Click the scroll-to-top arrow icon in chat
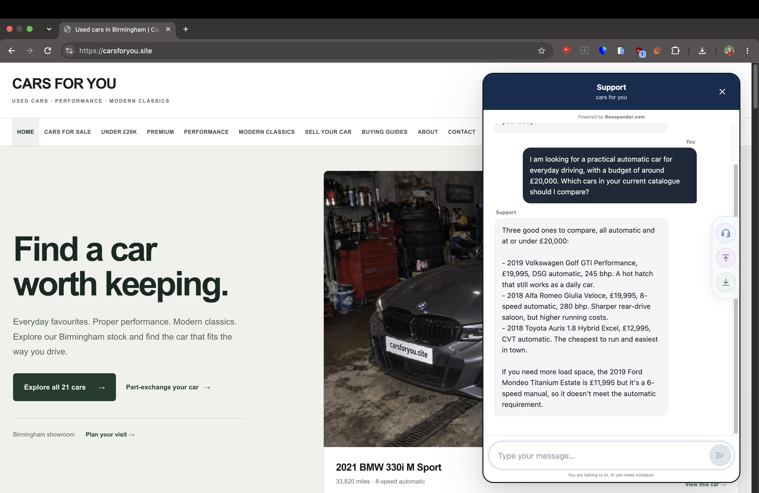 [x=726, y=258]
